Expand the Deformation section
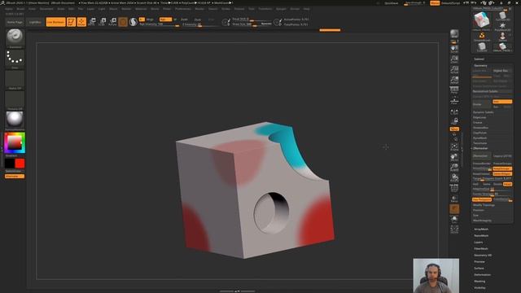The image size is (521, 293). (x=483, y=275)
